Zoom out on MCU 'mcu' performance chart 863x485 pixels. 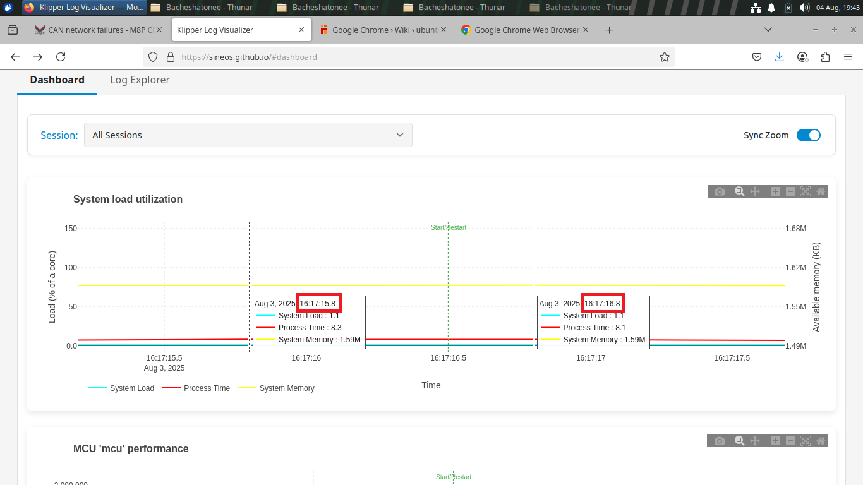[790, 441]
